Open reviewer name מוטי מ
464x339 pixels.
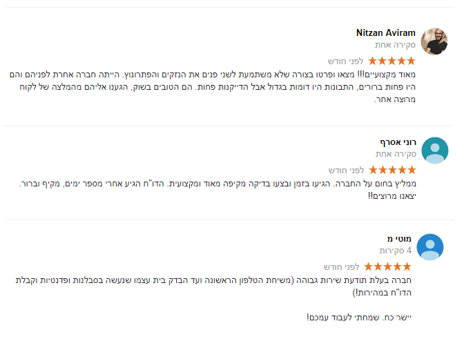pos(400,239)
